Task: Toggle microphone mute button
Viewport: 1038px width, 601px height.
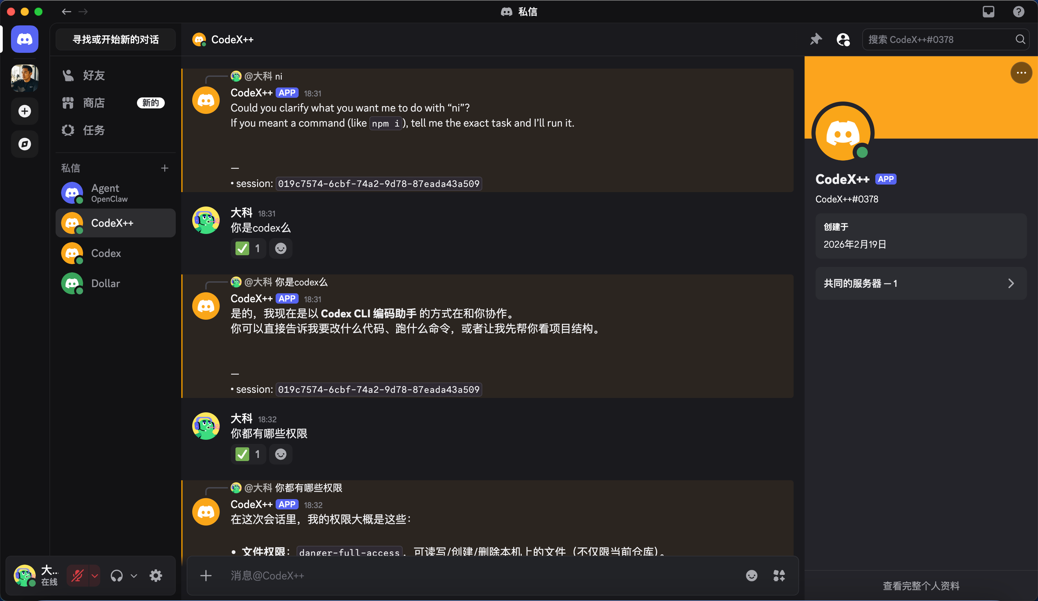Action: pos(78,576)
